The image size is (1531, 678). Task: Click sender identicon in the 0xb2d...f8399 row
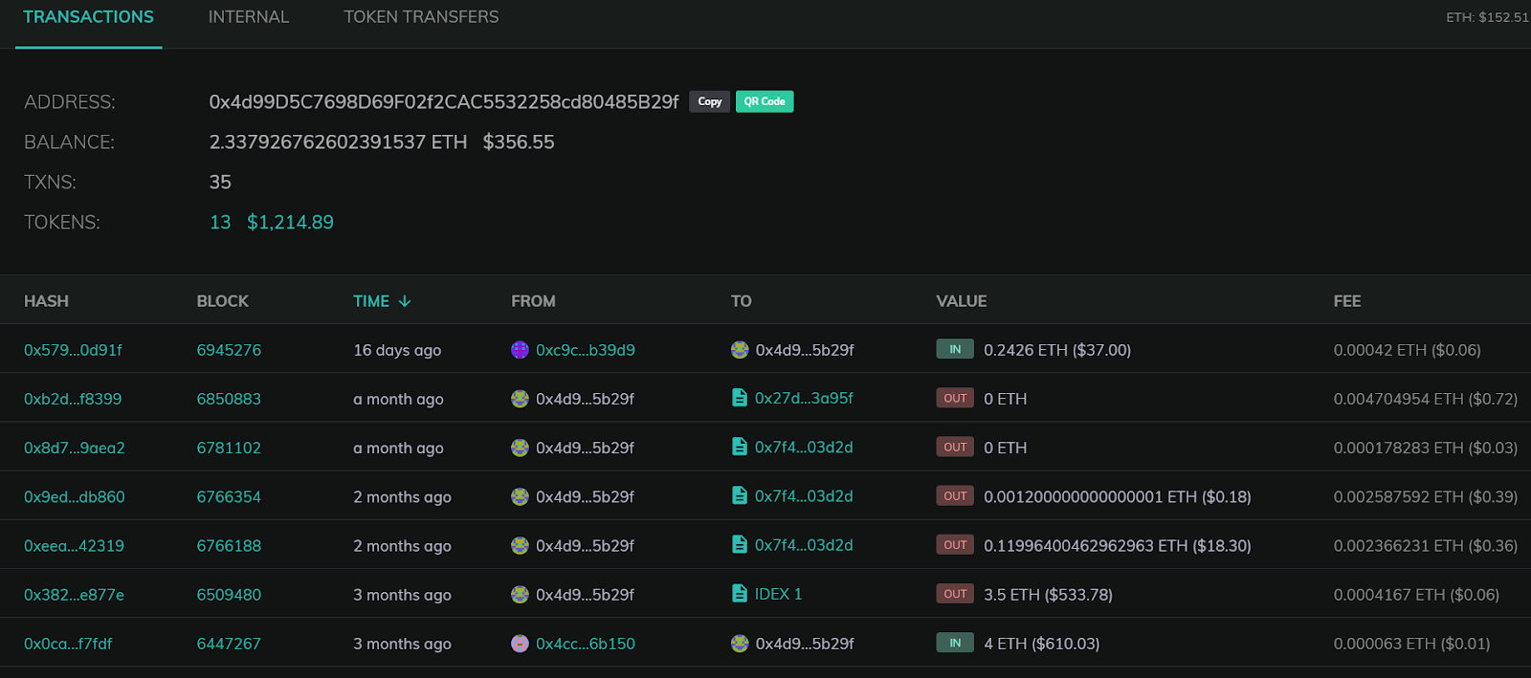tap(520, 399)
